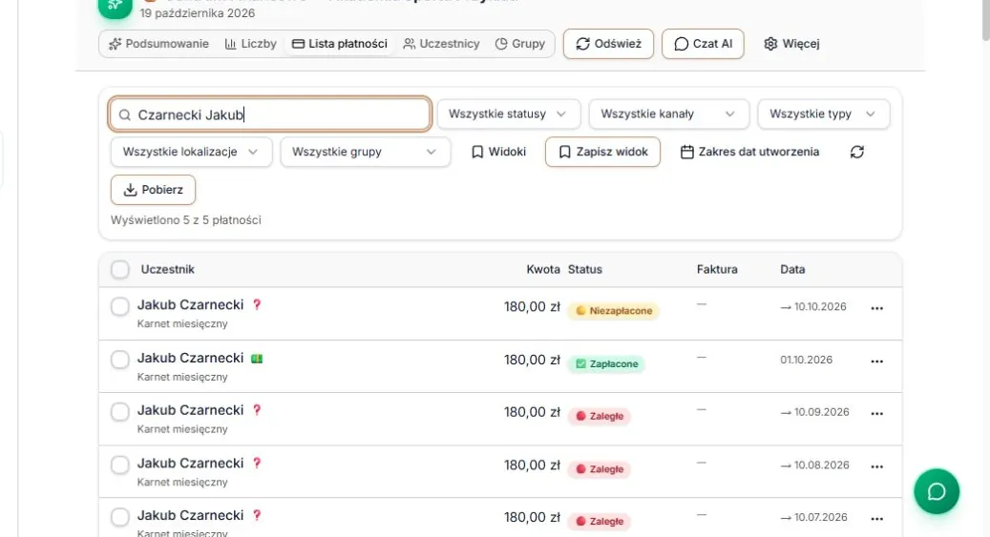The width and height of the screenshot is (990, 537).
Task: Switch to the Podsumowanie tab
Action: click(158, 44)
